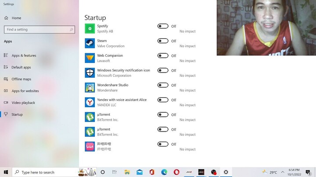Open Default apps settings
Screen dimensions: 316x177
pyautogui.click(x=20, y=67)
